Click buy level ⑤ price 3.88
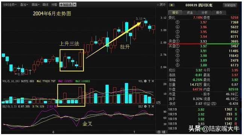The image size is (244, 136). click(203, 65)
